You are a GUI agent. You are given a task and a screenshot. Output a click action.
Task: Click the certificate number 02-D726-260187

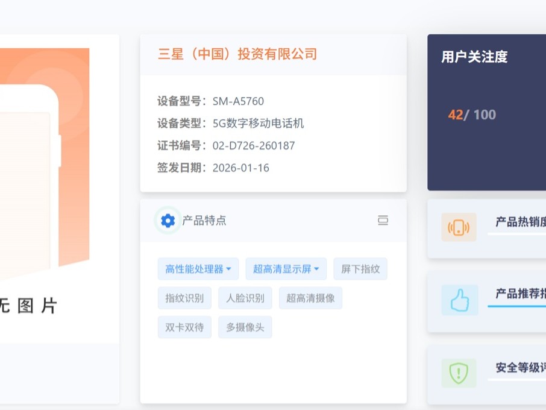[x=254, y=145]
